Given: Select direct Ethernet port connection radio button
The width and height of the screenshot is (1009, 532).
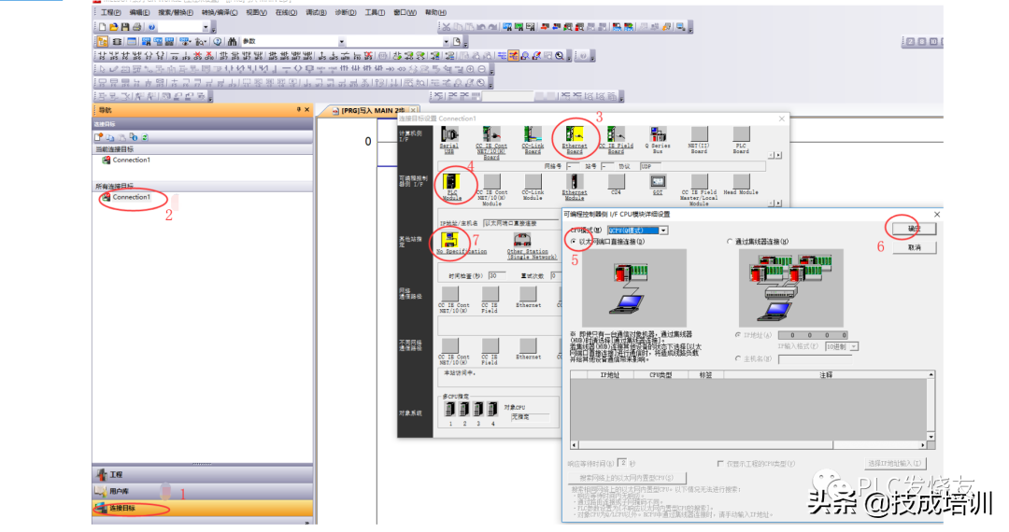Looking at the screenshot, I should (x=573, y=242).
